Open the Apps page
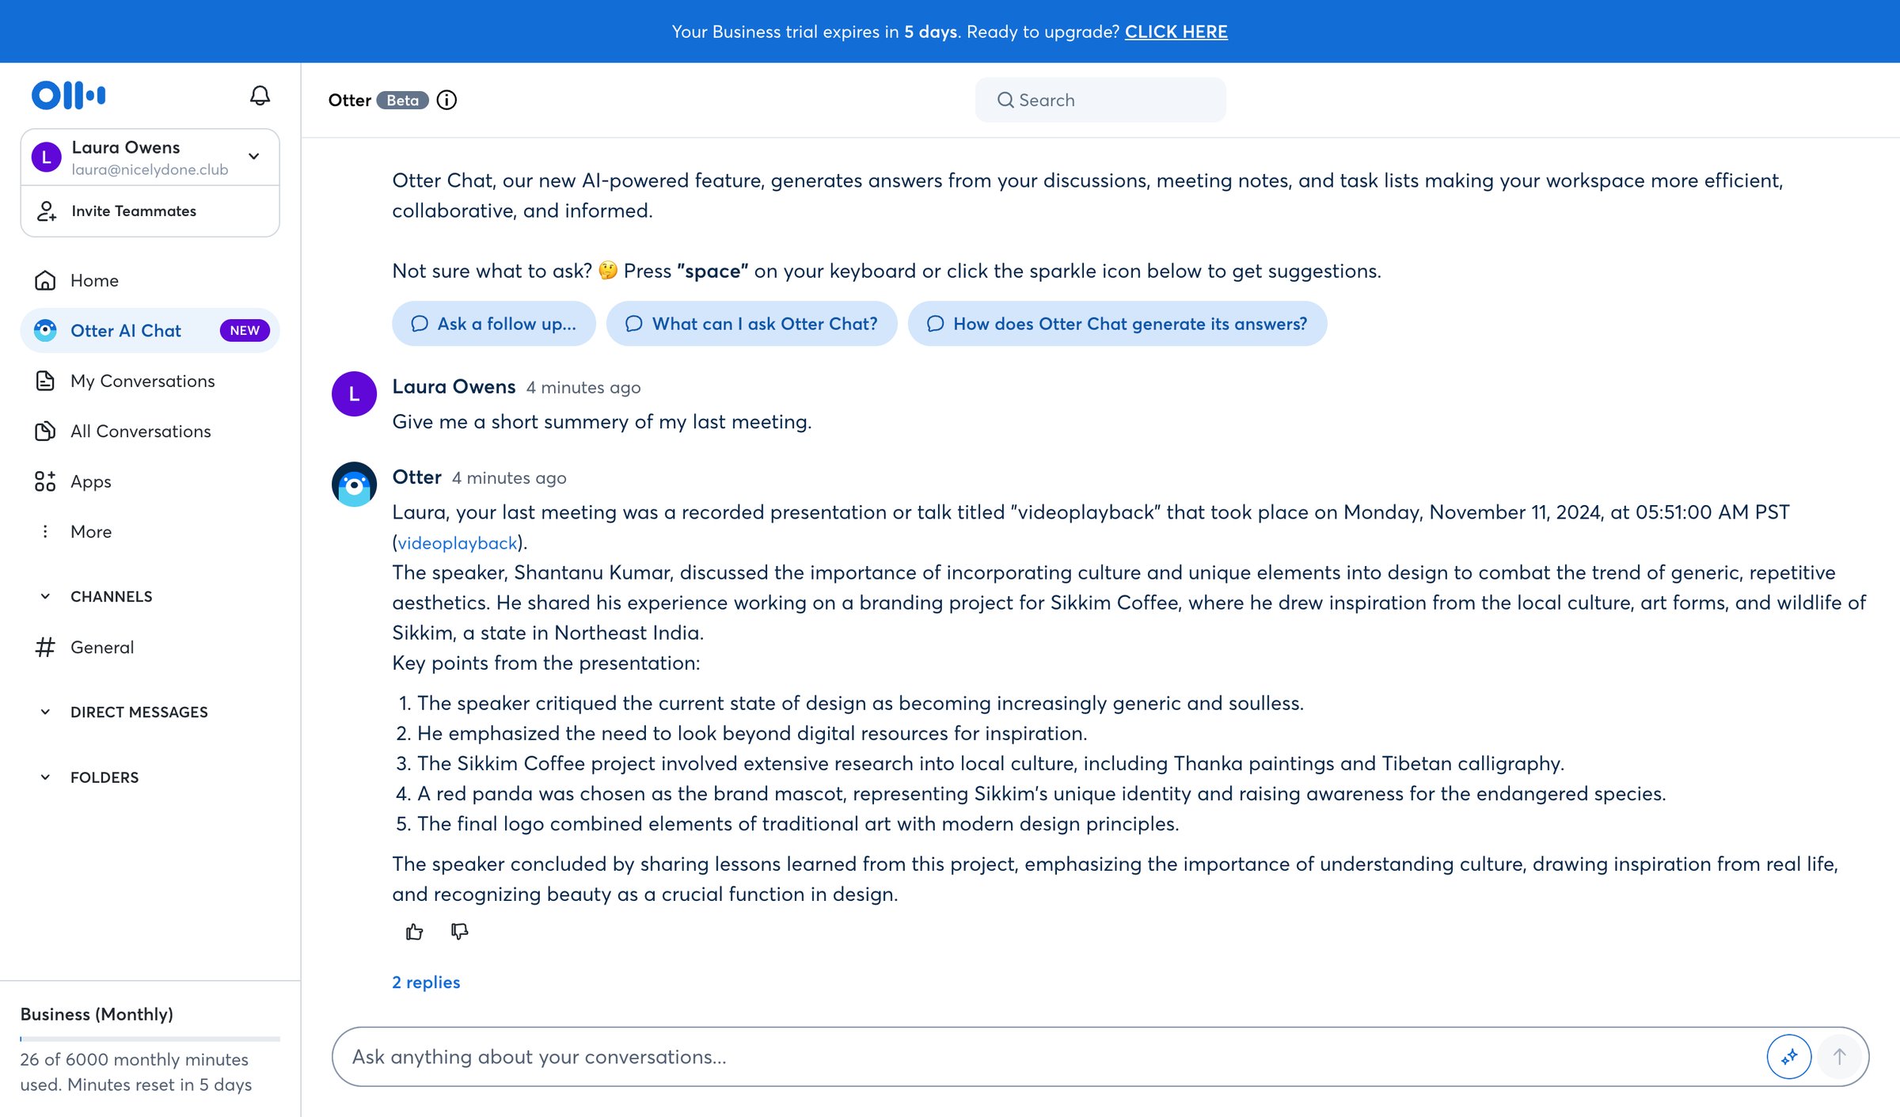Viewport: 1900px width, 1117px height. click(x=150, y=481)
